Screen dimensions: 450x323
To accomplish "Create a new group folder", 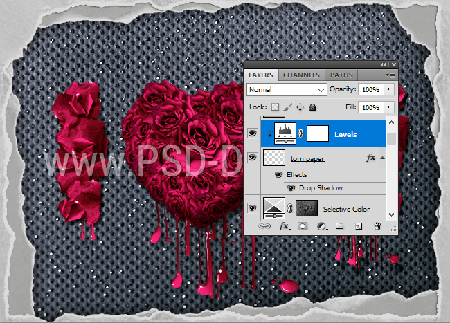I will pos(340,226).
